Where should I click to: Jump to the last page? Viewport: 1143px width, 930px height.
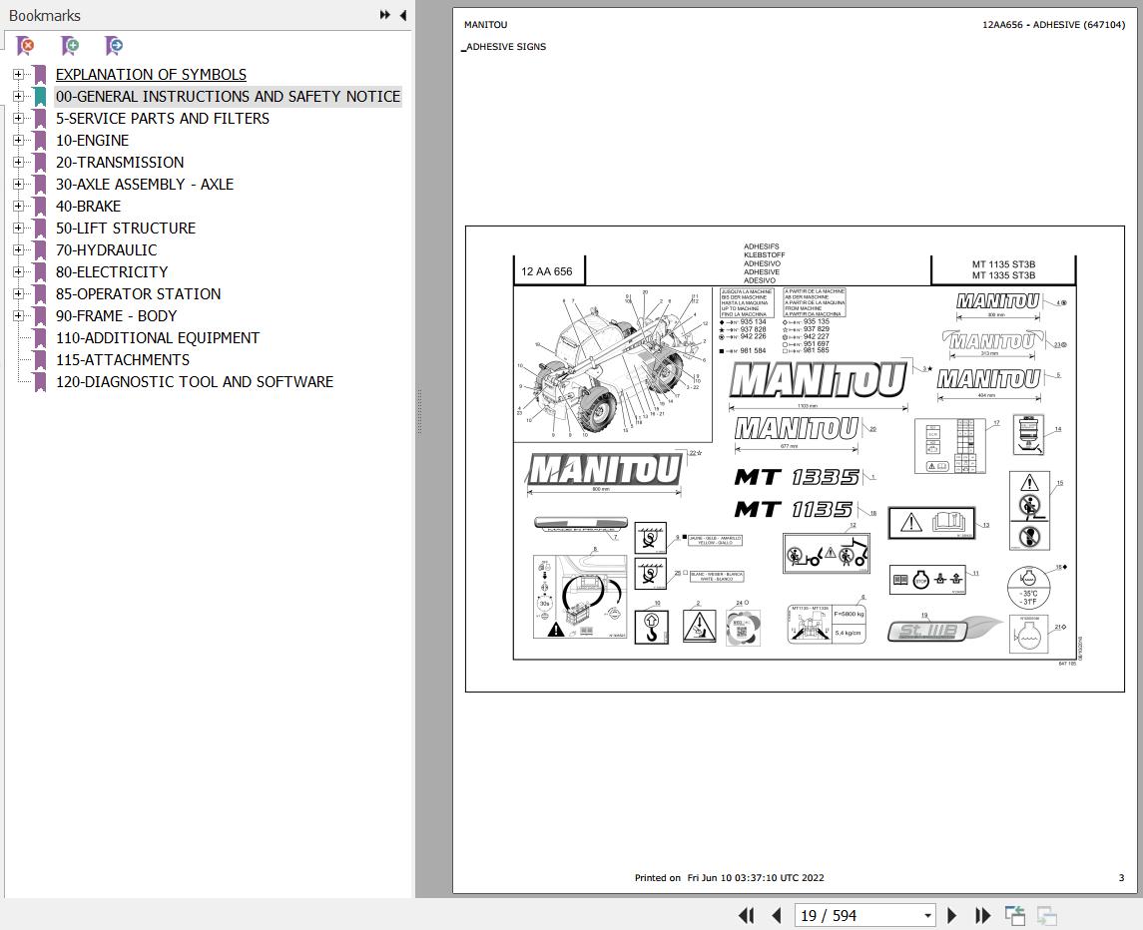pos(982,915)
